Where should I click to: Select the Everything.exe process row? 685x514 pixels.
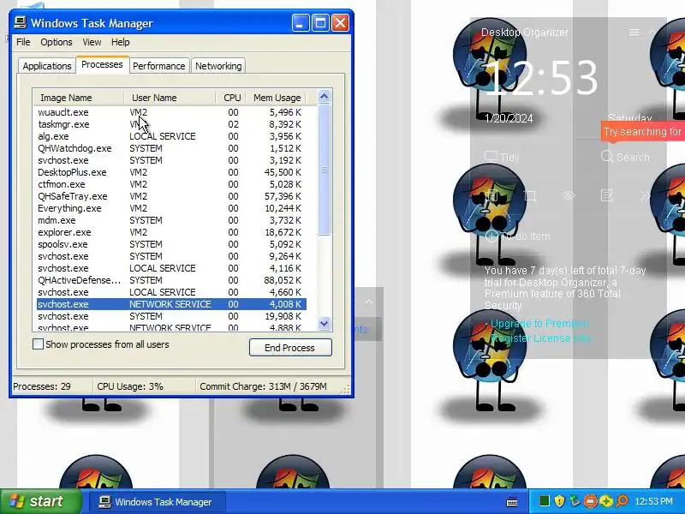point(171,208)
